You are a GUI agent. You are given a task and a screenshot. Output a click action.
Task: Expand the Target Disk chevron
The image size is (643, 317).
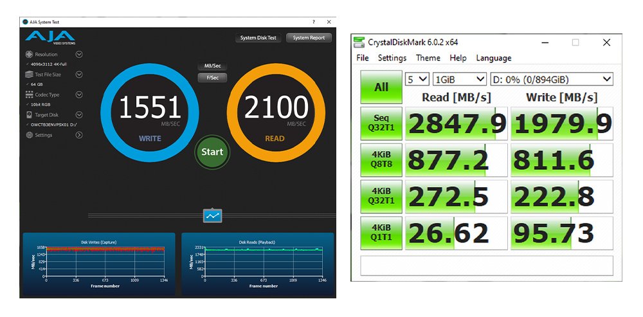click(79, 115)
